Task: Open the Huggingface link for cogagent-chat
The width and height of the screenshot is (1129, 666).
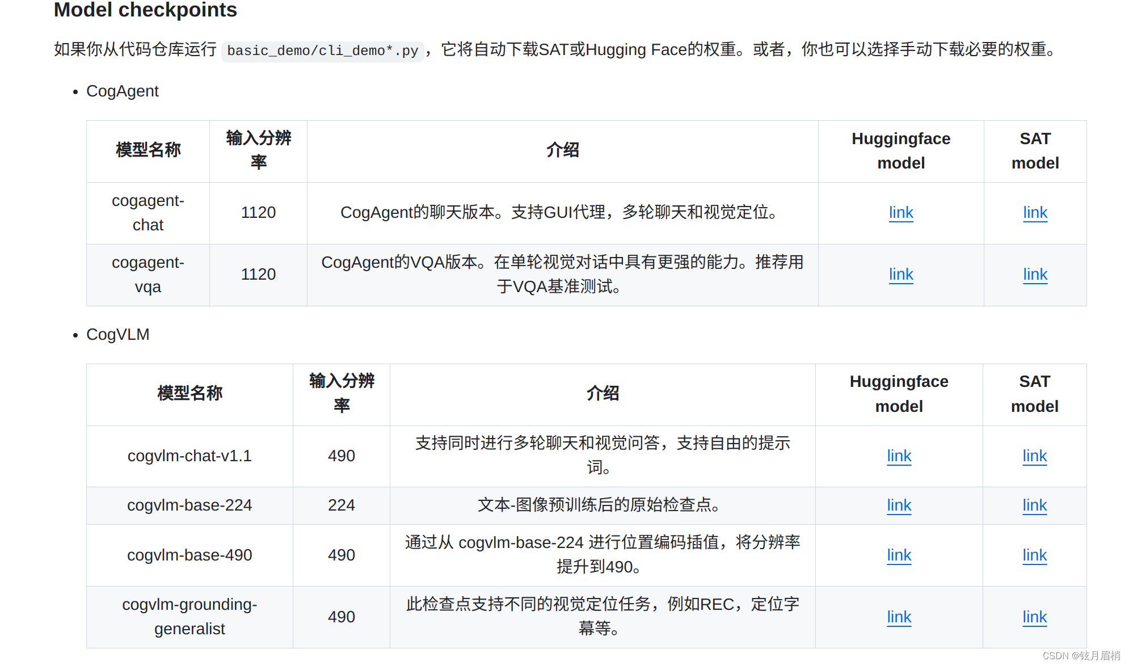Action: [x=900, y=213]
